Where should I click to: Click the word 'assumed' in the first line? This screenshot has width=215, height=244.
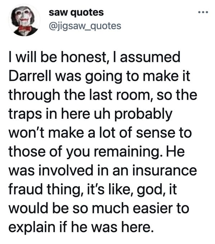pos(150,57)
